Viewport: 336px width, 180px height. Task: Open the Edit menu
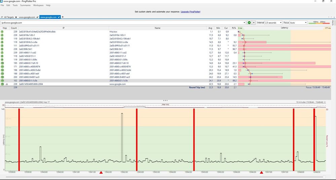pyautogui.click(x=8, y=5)
